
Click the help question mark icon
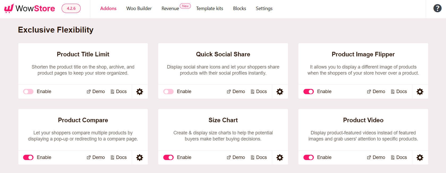(438, 8)
